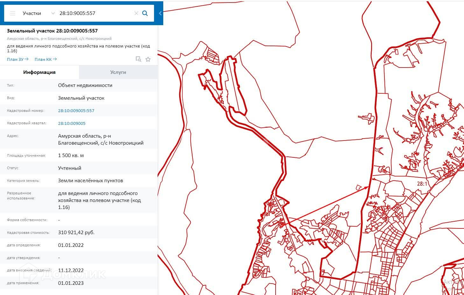Clear the search query with X

(136, 13)
